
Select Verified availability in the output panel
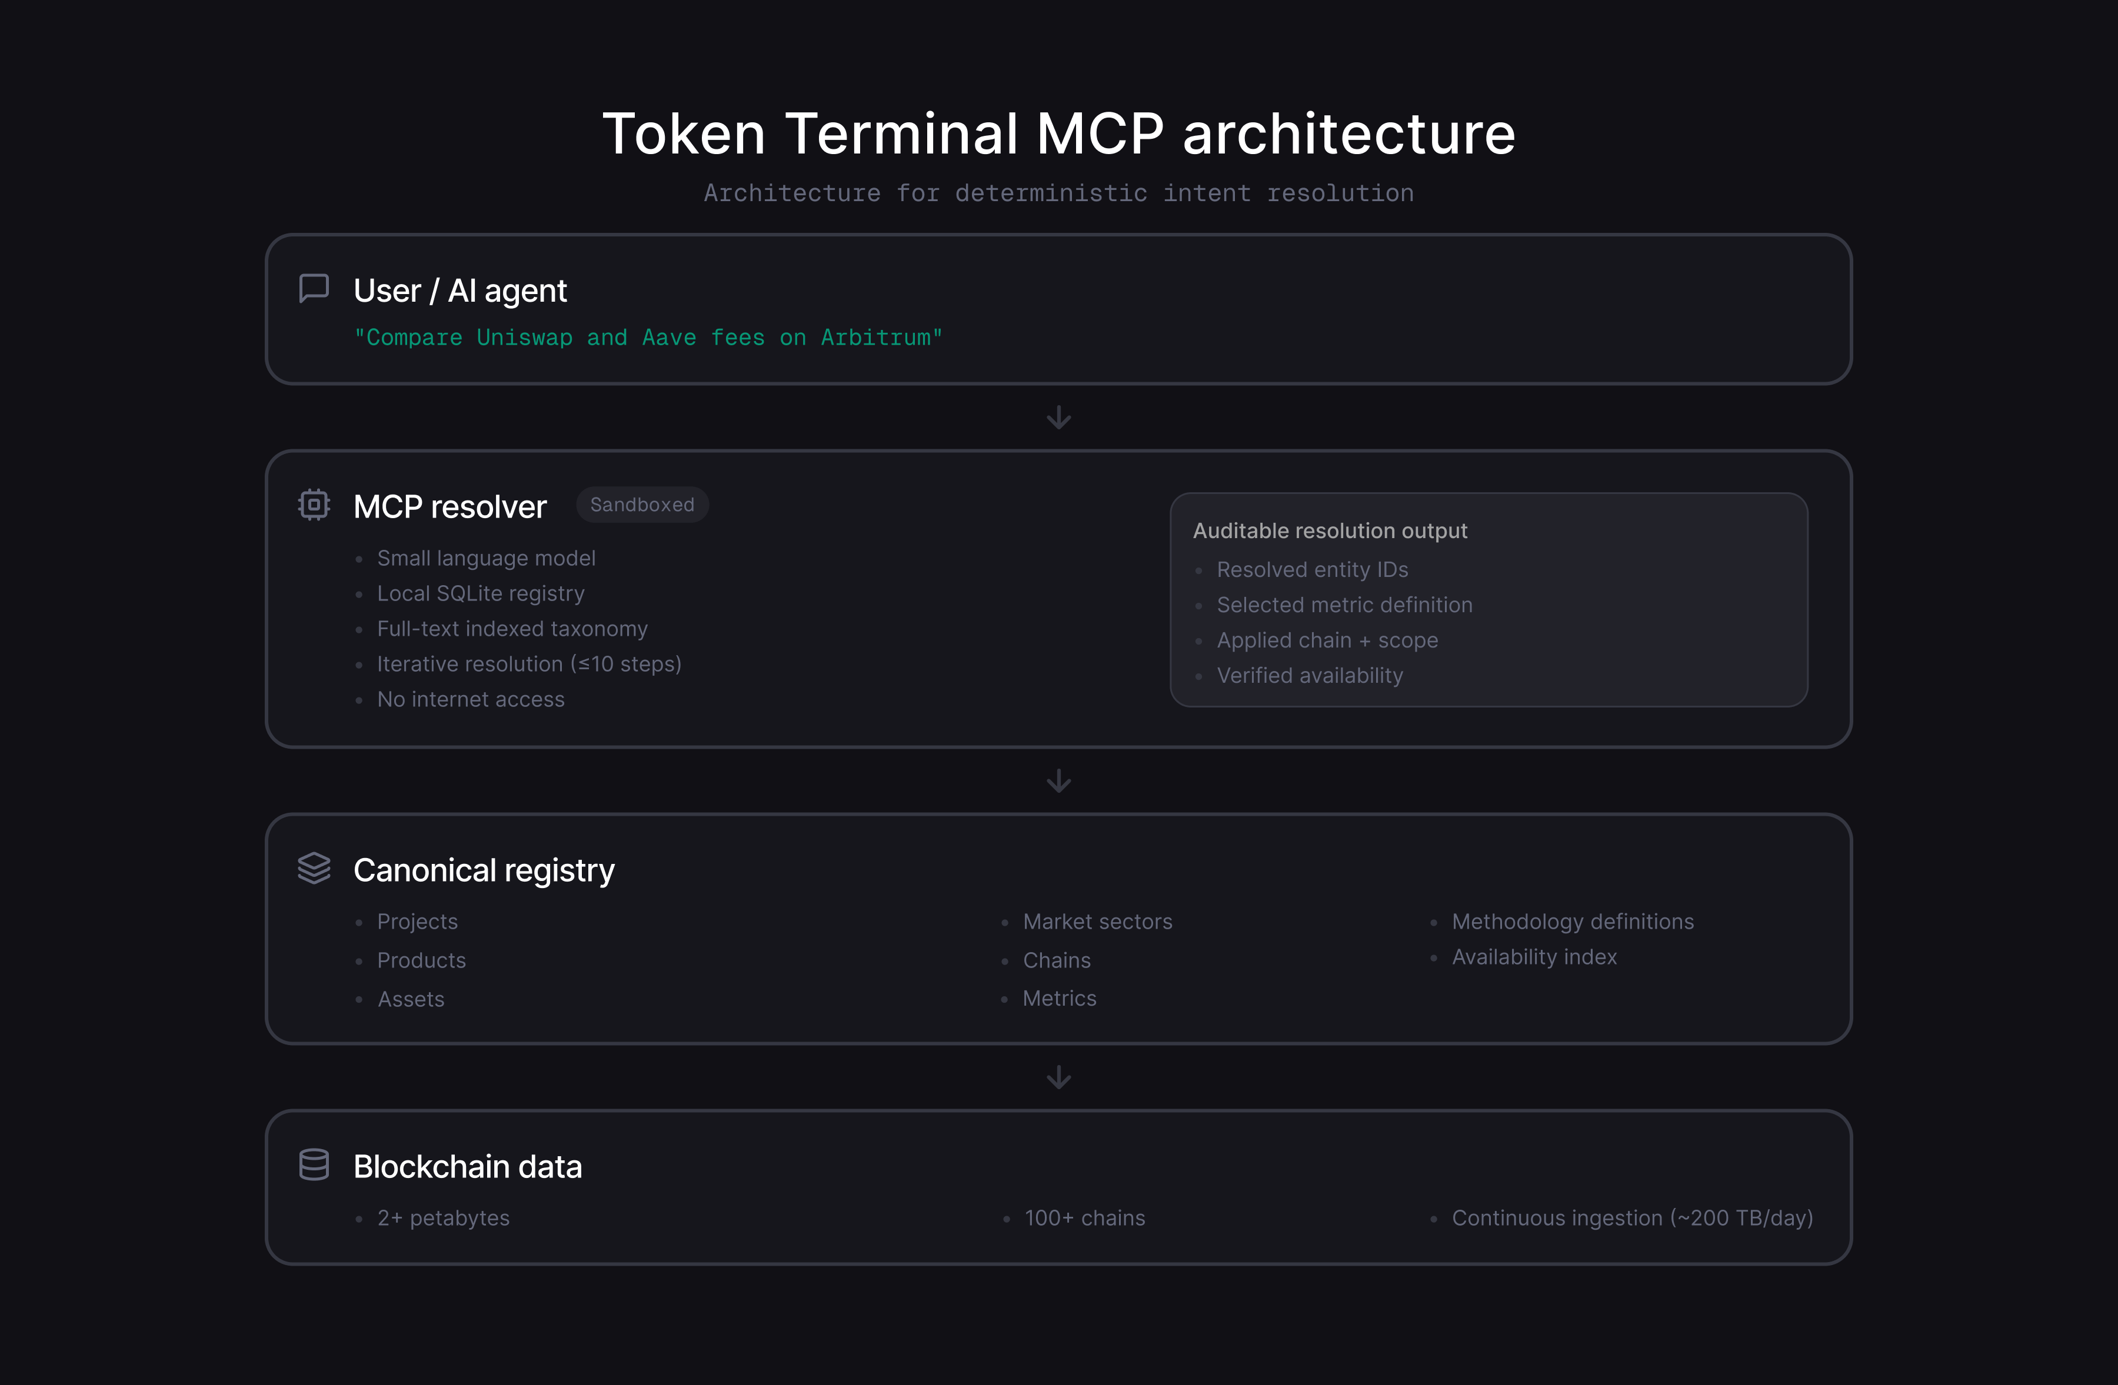point(1309,676)
